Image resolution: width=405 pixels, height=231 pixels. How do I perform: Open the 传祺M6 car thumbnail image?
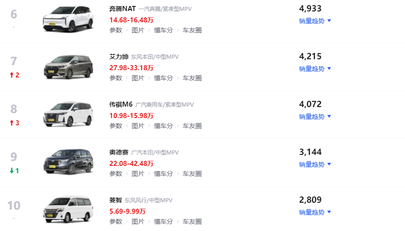pyautogui.click(x=68, y=114)
